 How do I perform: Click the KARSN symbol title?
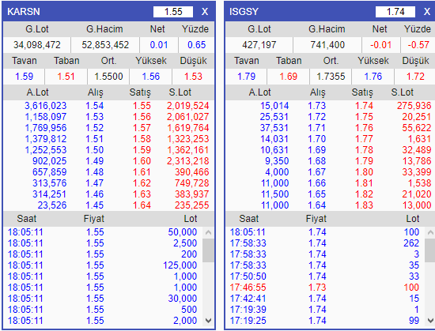pos(24,12)
